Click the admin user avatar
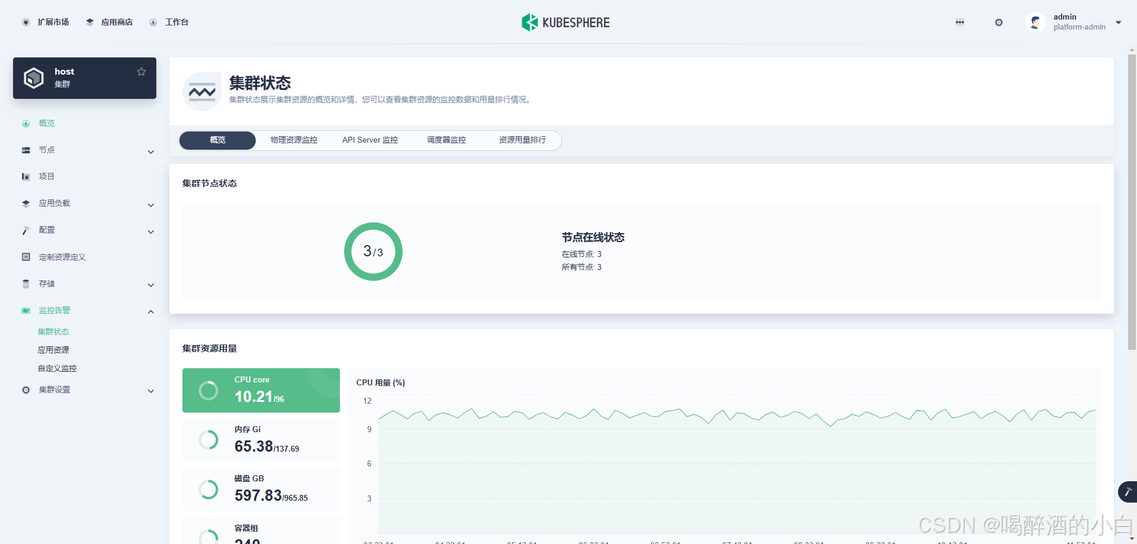The image size is (1137, 544). click(1035, 22)
